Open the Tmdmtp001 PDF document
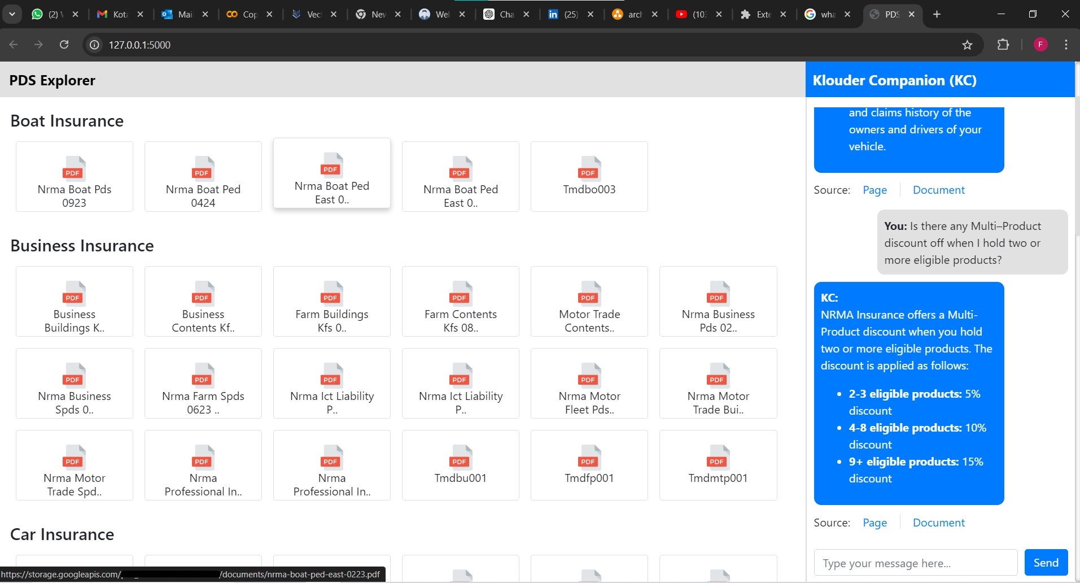Viewport: 1080px width, 583px height. click(718, 465)
